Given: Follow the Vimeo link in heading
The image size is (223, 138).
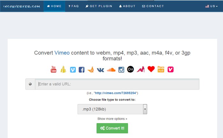Looking at the screenshot, I should [x=62, y=53].
